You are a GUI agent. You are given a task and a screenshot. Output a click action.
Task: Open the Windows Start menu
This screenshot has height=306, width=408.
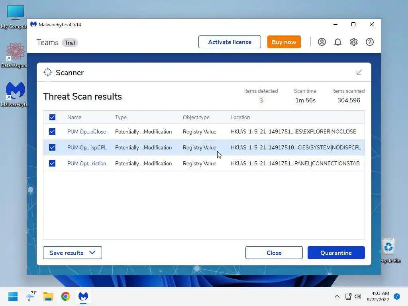(13, 296)
